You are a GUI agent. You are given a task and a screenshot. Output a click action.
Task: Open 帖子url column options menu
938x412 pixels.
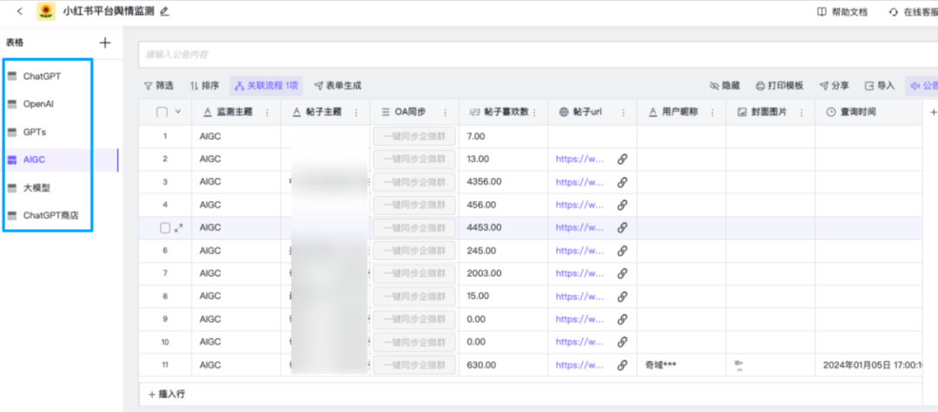click(x=624, y=112)
